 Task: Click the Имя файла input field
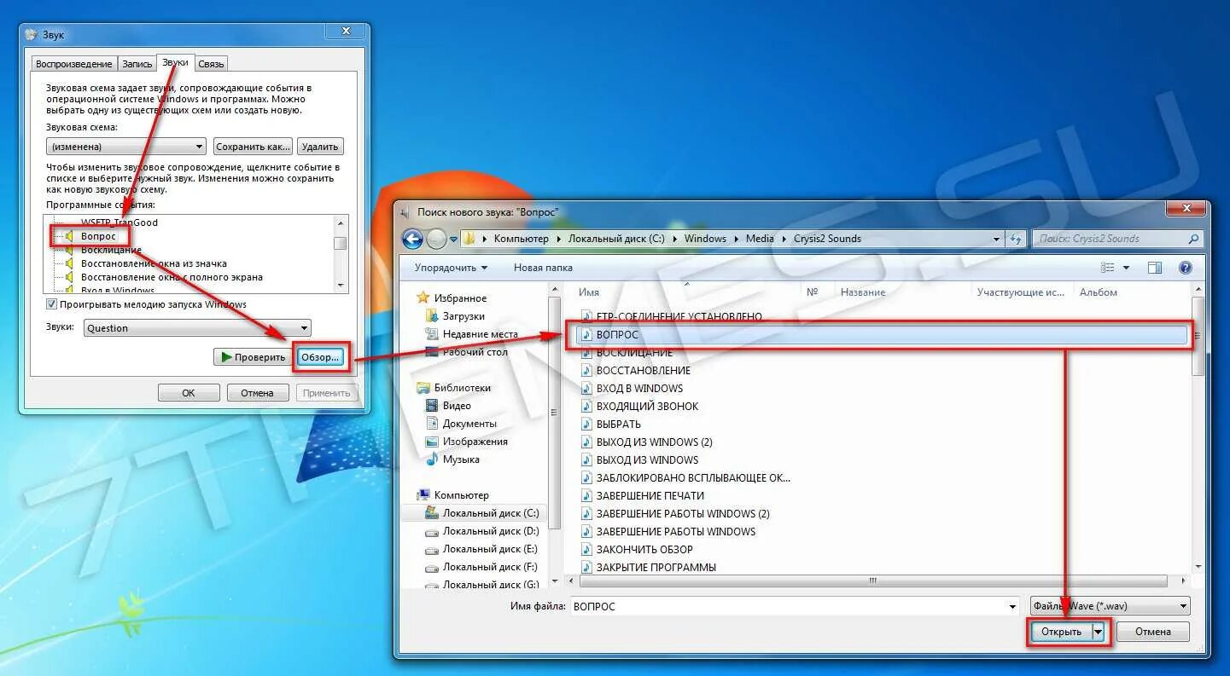click(788, 607)
